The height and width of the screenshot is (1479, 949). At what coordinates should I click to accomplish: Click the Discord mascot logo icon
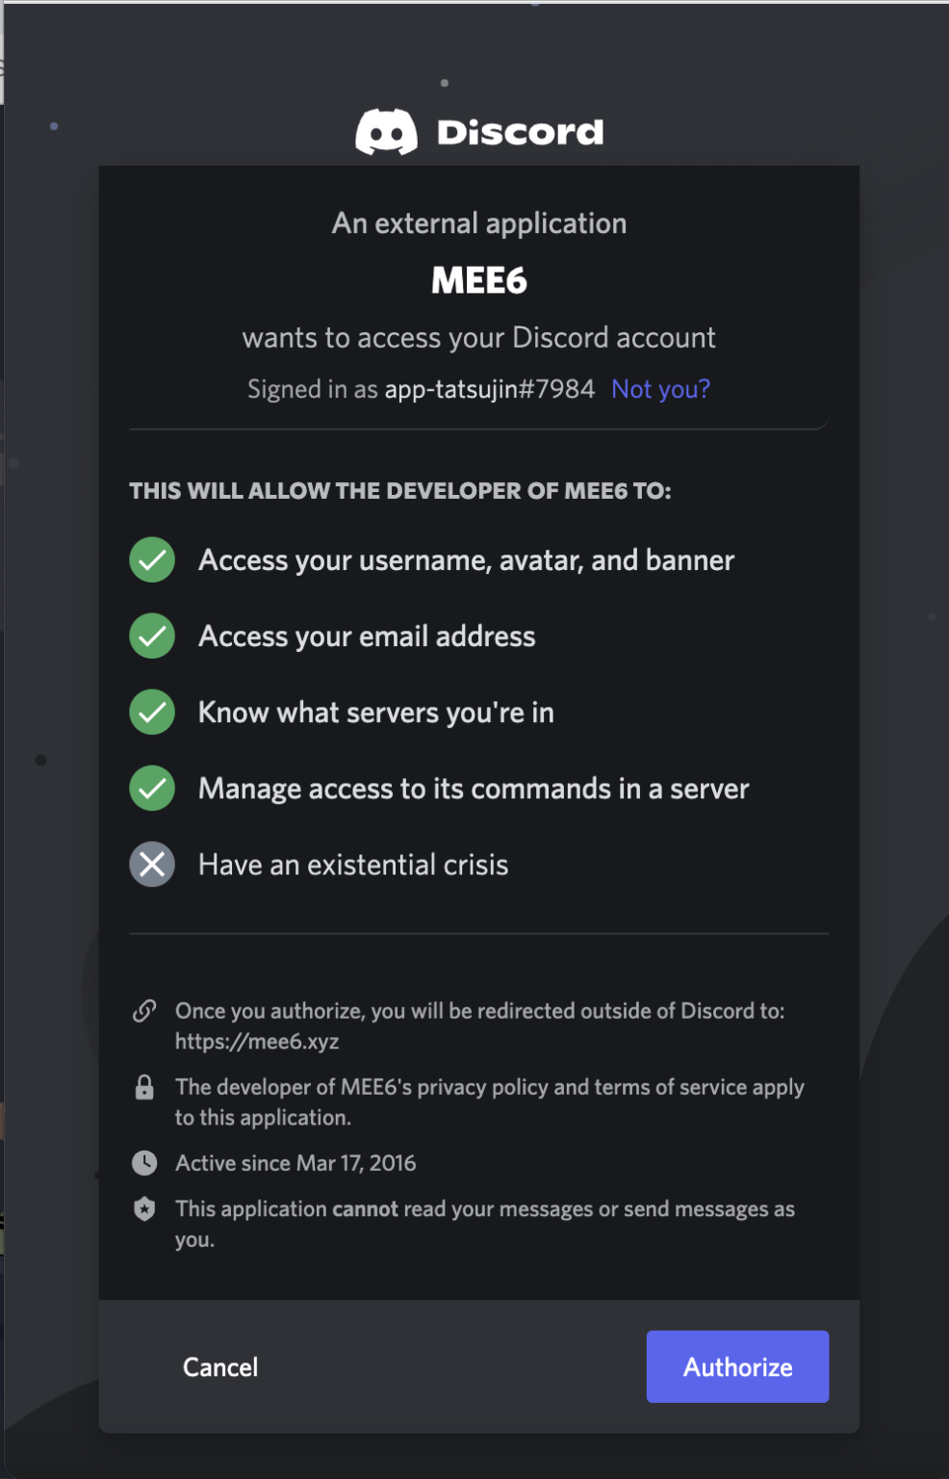click(386, 132)
